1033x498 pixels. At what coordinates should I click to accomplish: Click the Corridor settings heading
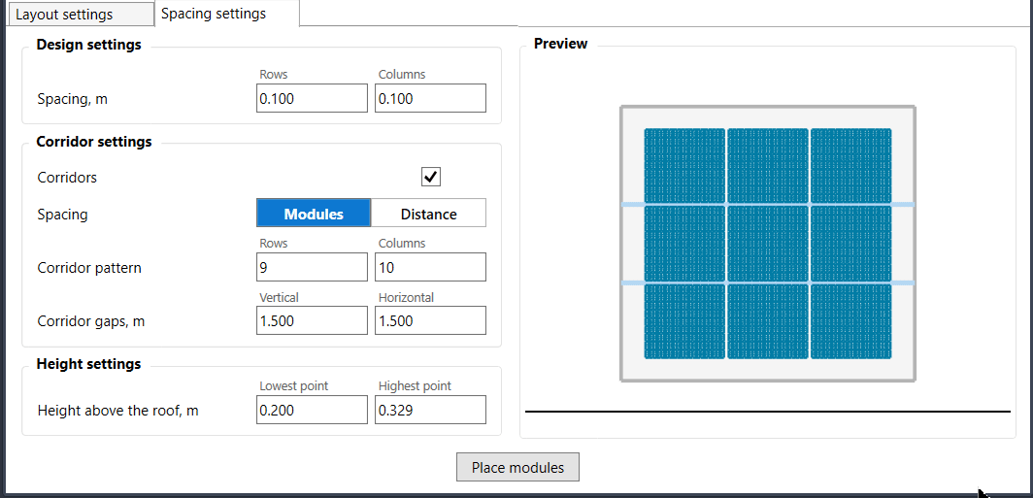[94, 142]
